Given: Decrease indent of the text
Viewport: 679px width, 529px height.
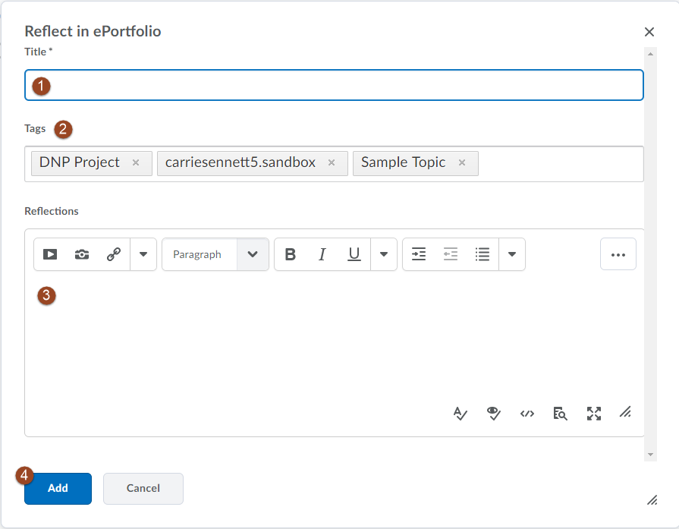Looking at the screenshot, I should point(451,255).
